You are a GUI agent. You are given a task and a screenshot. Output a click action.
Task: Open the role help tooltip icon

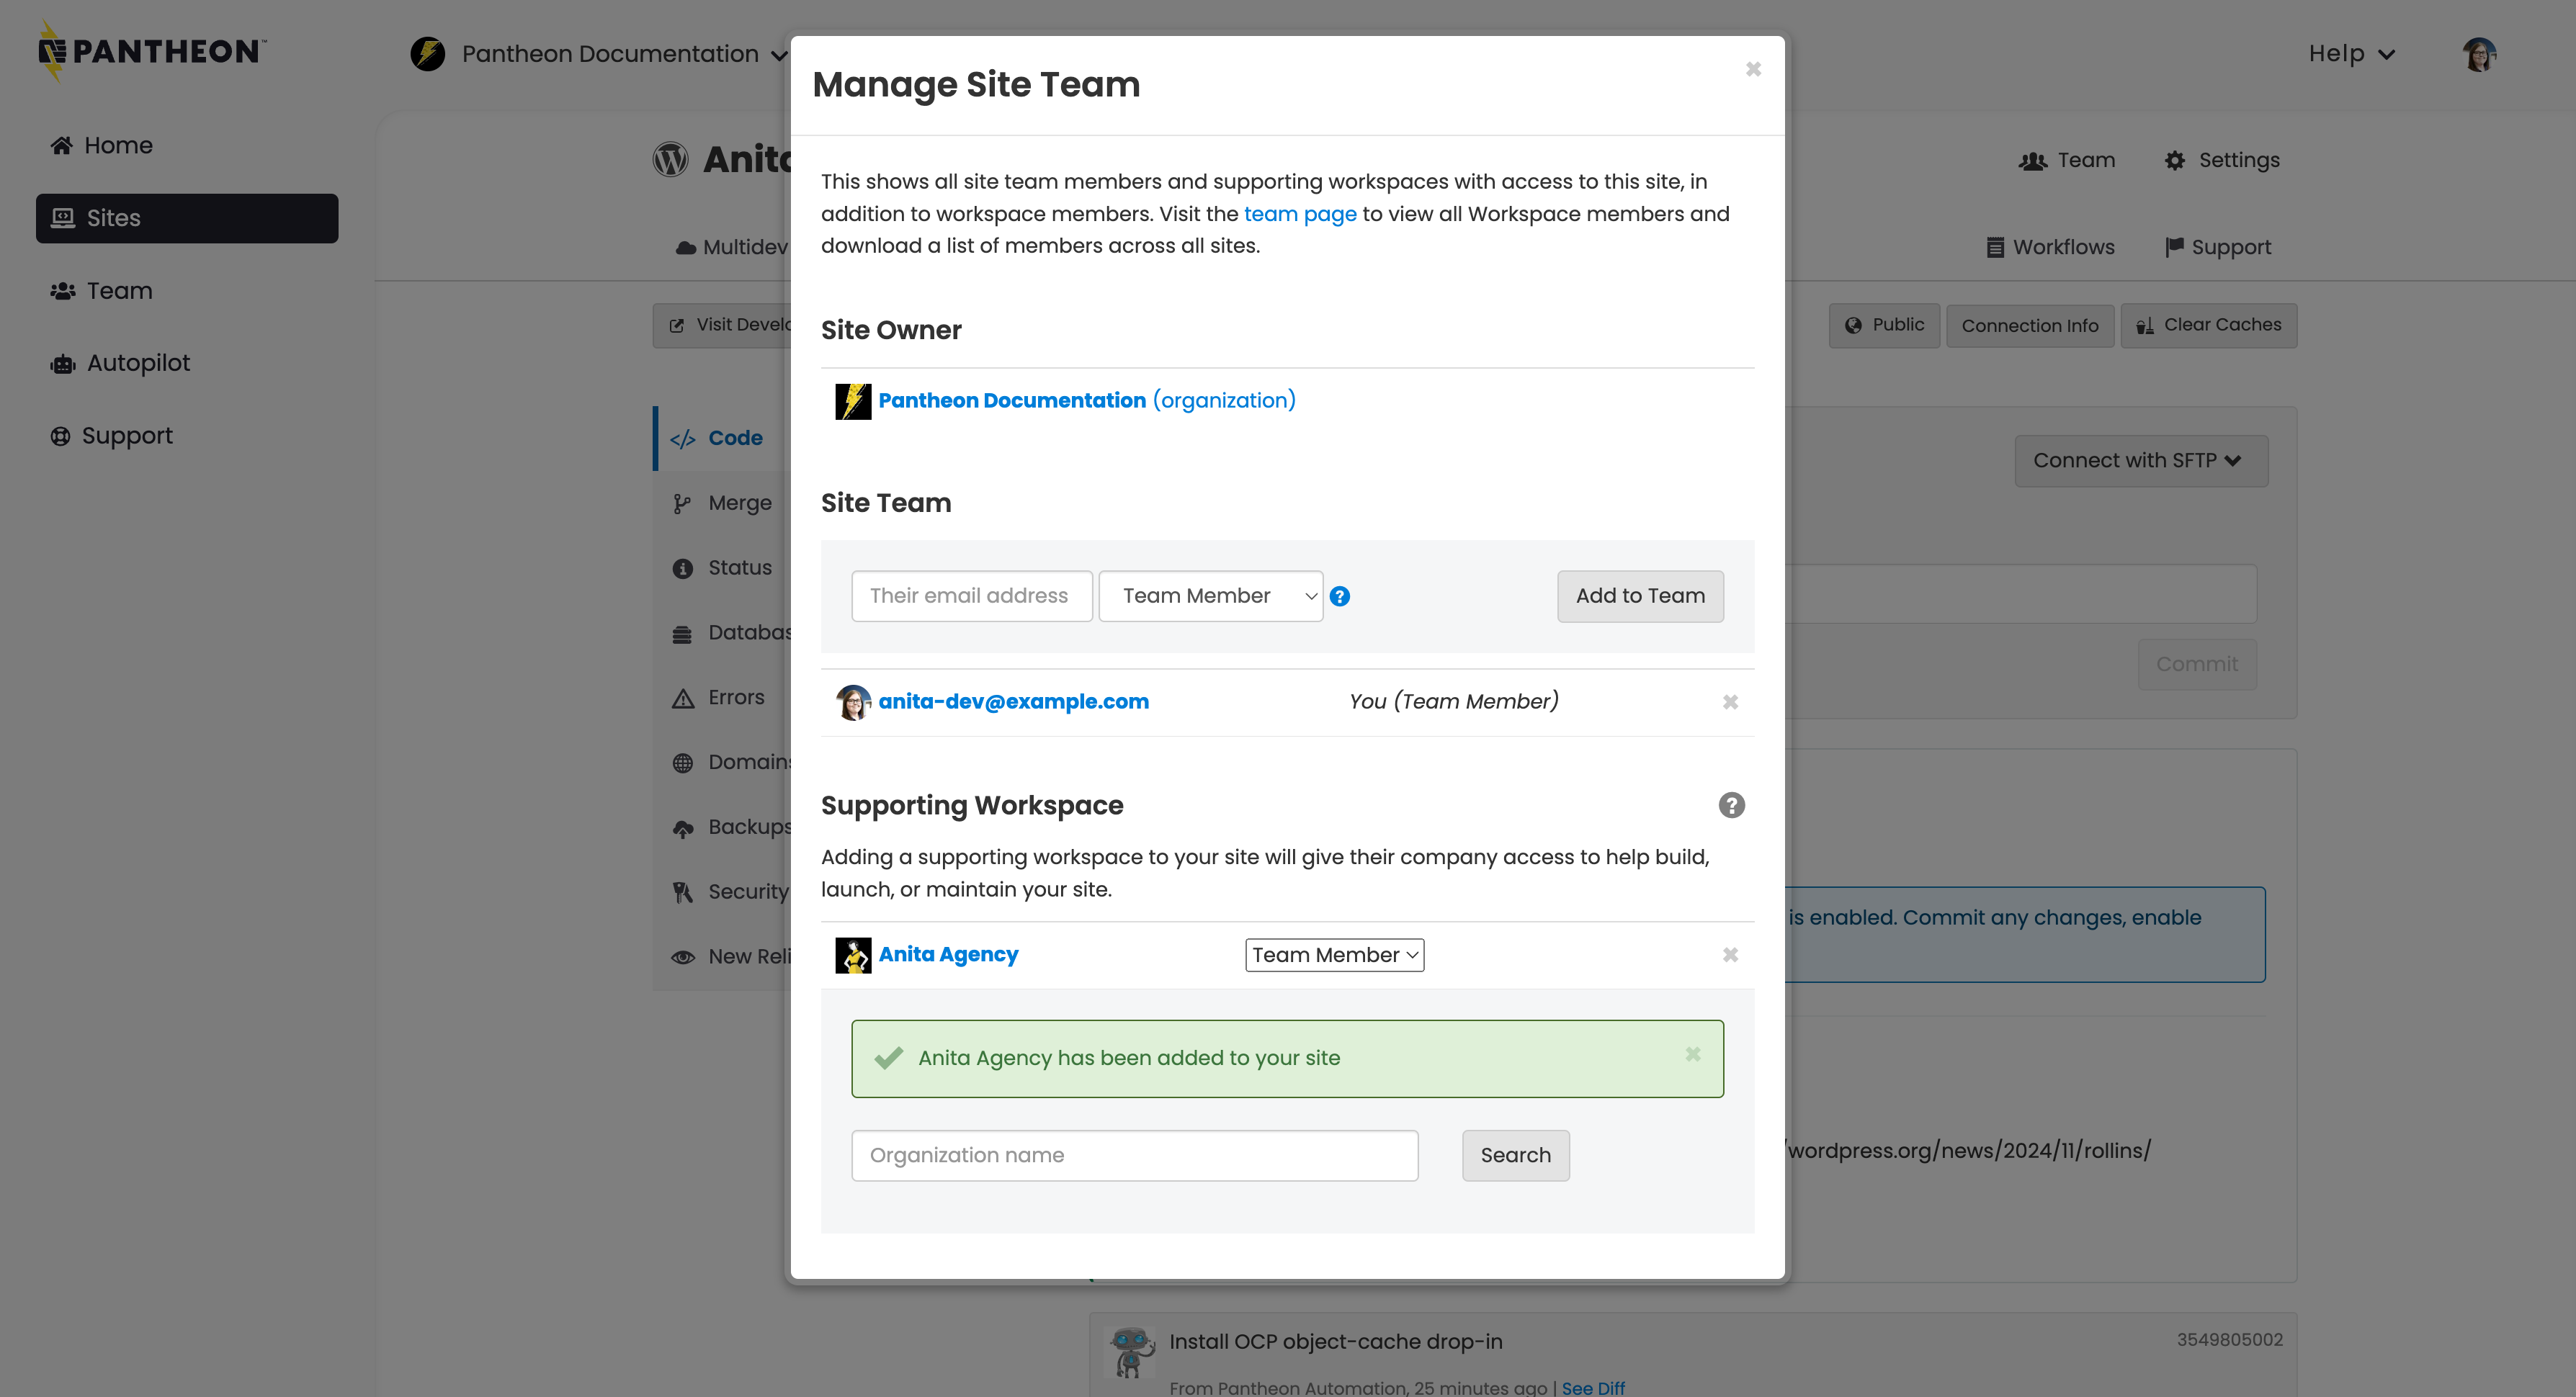pos(1340,596)
